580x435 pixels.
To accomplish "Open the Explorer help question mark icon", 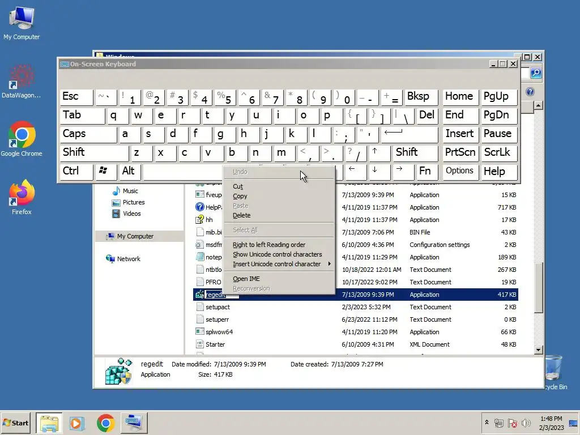I will tap(530, 92).
